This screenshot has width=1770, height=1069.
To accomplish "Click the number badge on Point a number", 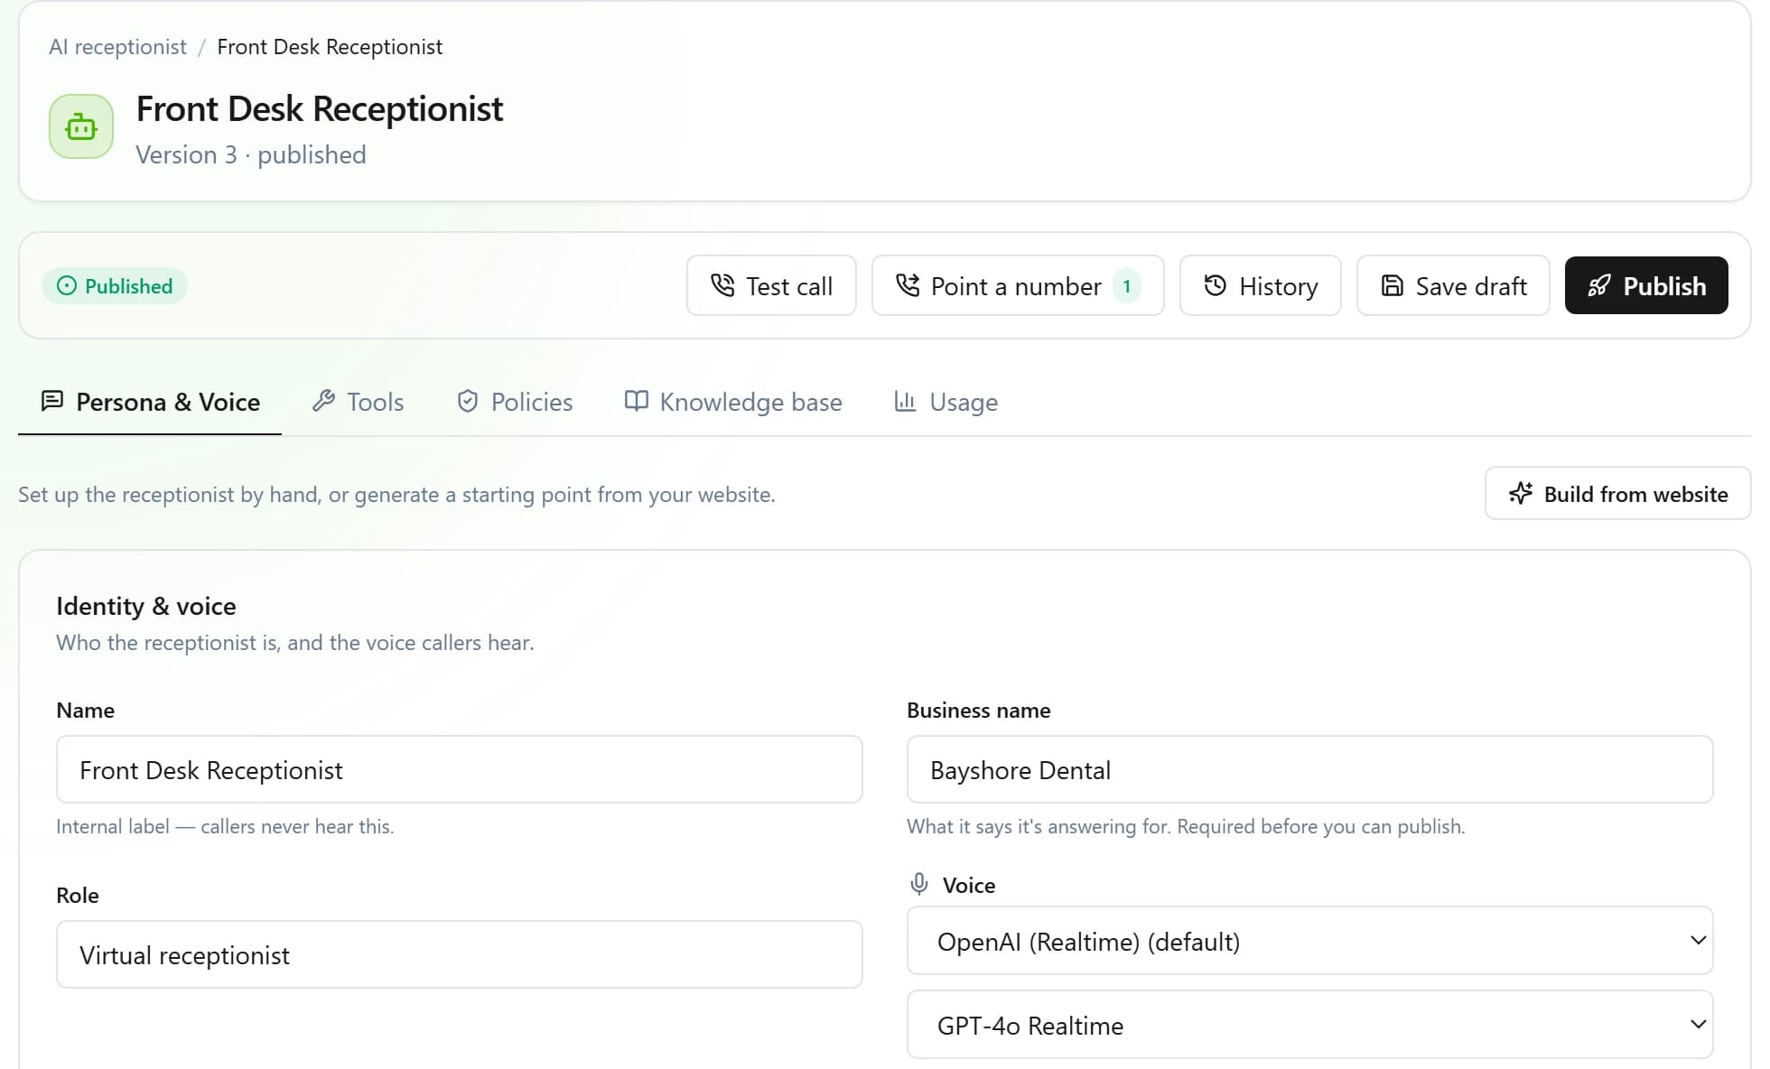I will 1126,286.
